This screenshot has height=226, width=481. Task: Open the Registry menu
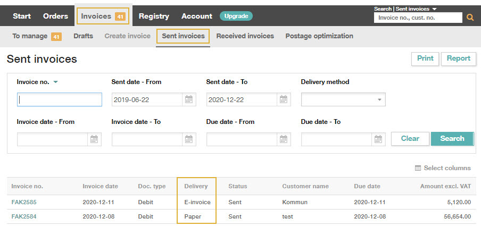click(x=154, y=16)
